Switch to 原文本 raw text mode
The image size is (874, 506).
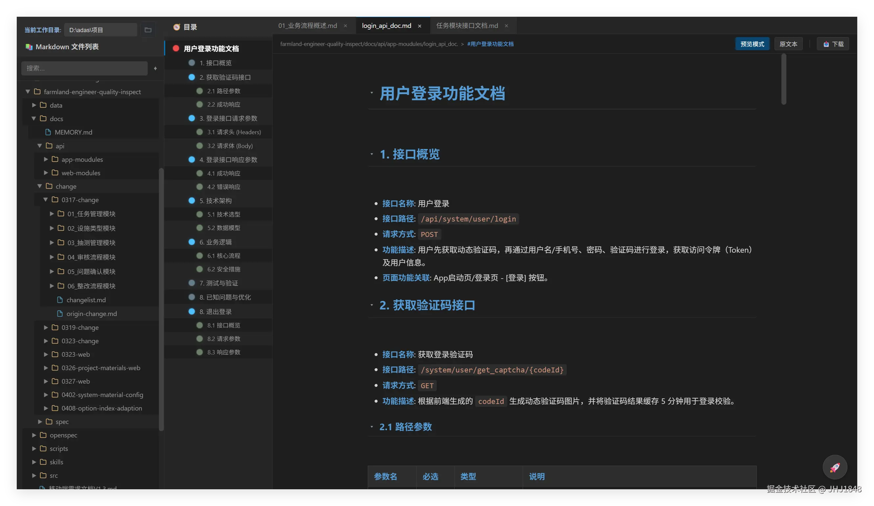click(788, 44)
